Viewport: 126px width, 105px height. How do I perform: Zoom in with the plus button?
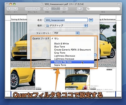pos(37,9)
